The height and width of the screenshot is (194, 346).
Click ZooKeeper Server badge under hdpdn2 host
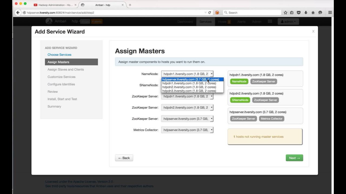pyautogui.click(x=265, y=100)
